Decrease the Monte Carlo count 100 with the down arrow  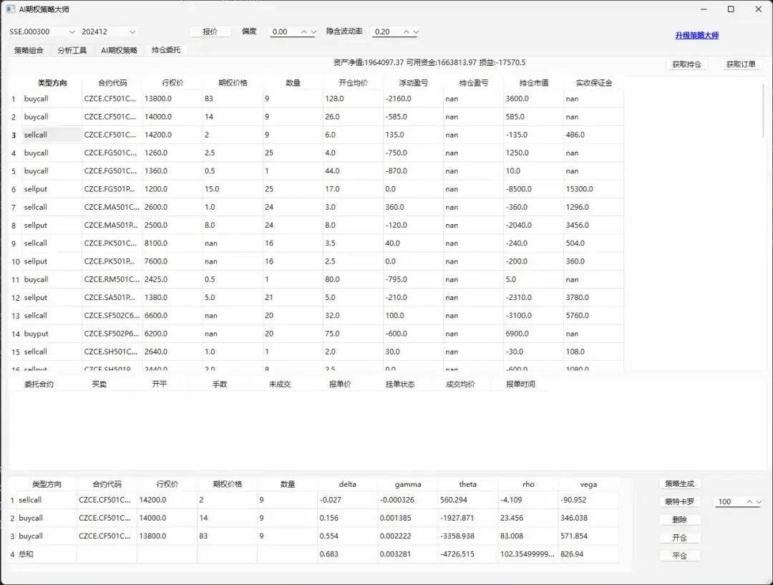point(759,502)
